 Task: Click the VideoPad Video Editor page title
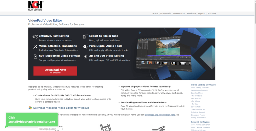point(45,20)
